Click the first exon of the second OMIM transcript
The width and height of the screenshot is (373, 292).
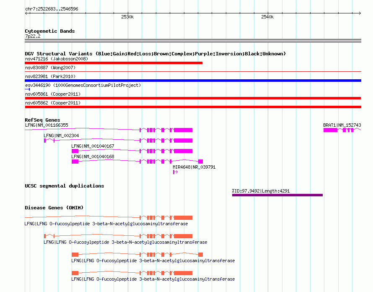coord(45,236)
